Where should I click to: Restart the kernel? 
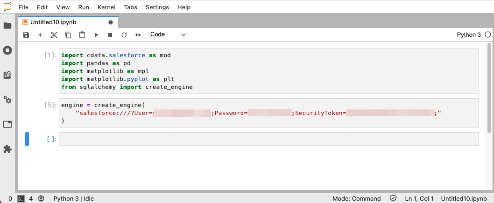[x=124, y=35]
